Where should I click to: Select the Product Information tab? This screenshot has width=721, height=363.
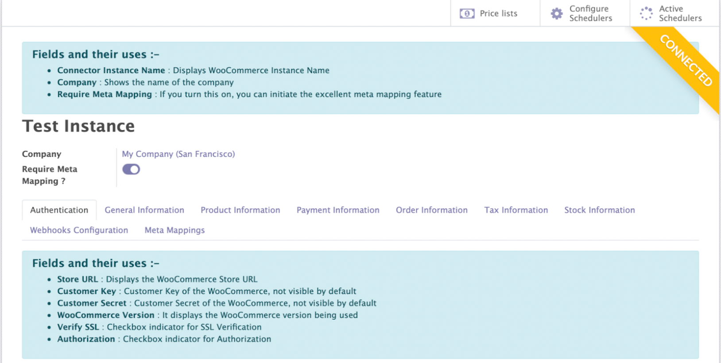(x=240, y=210)
